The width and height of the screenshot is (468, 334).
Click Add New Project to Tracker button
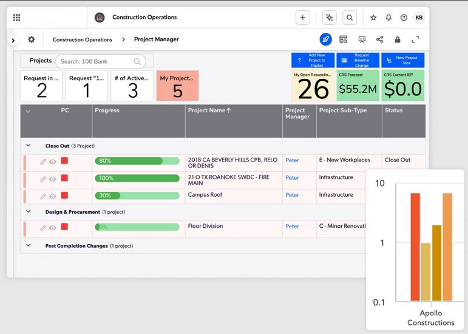pyautogui.click(x=313, y=60)
